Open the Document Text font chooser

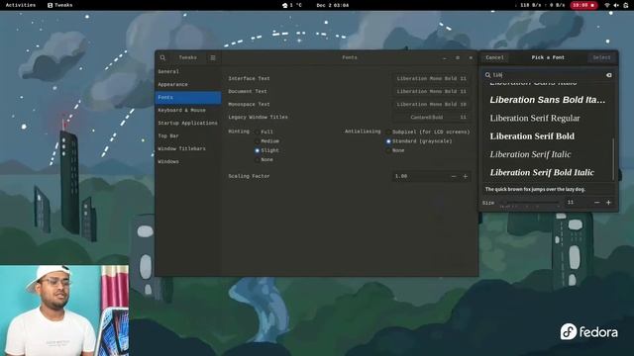tap(432, 92)
